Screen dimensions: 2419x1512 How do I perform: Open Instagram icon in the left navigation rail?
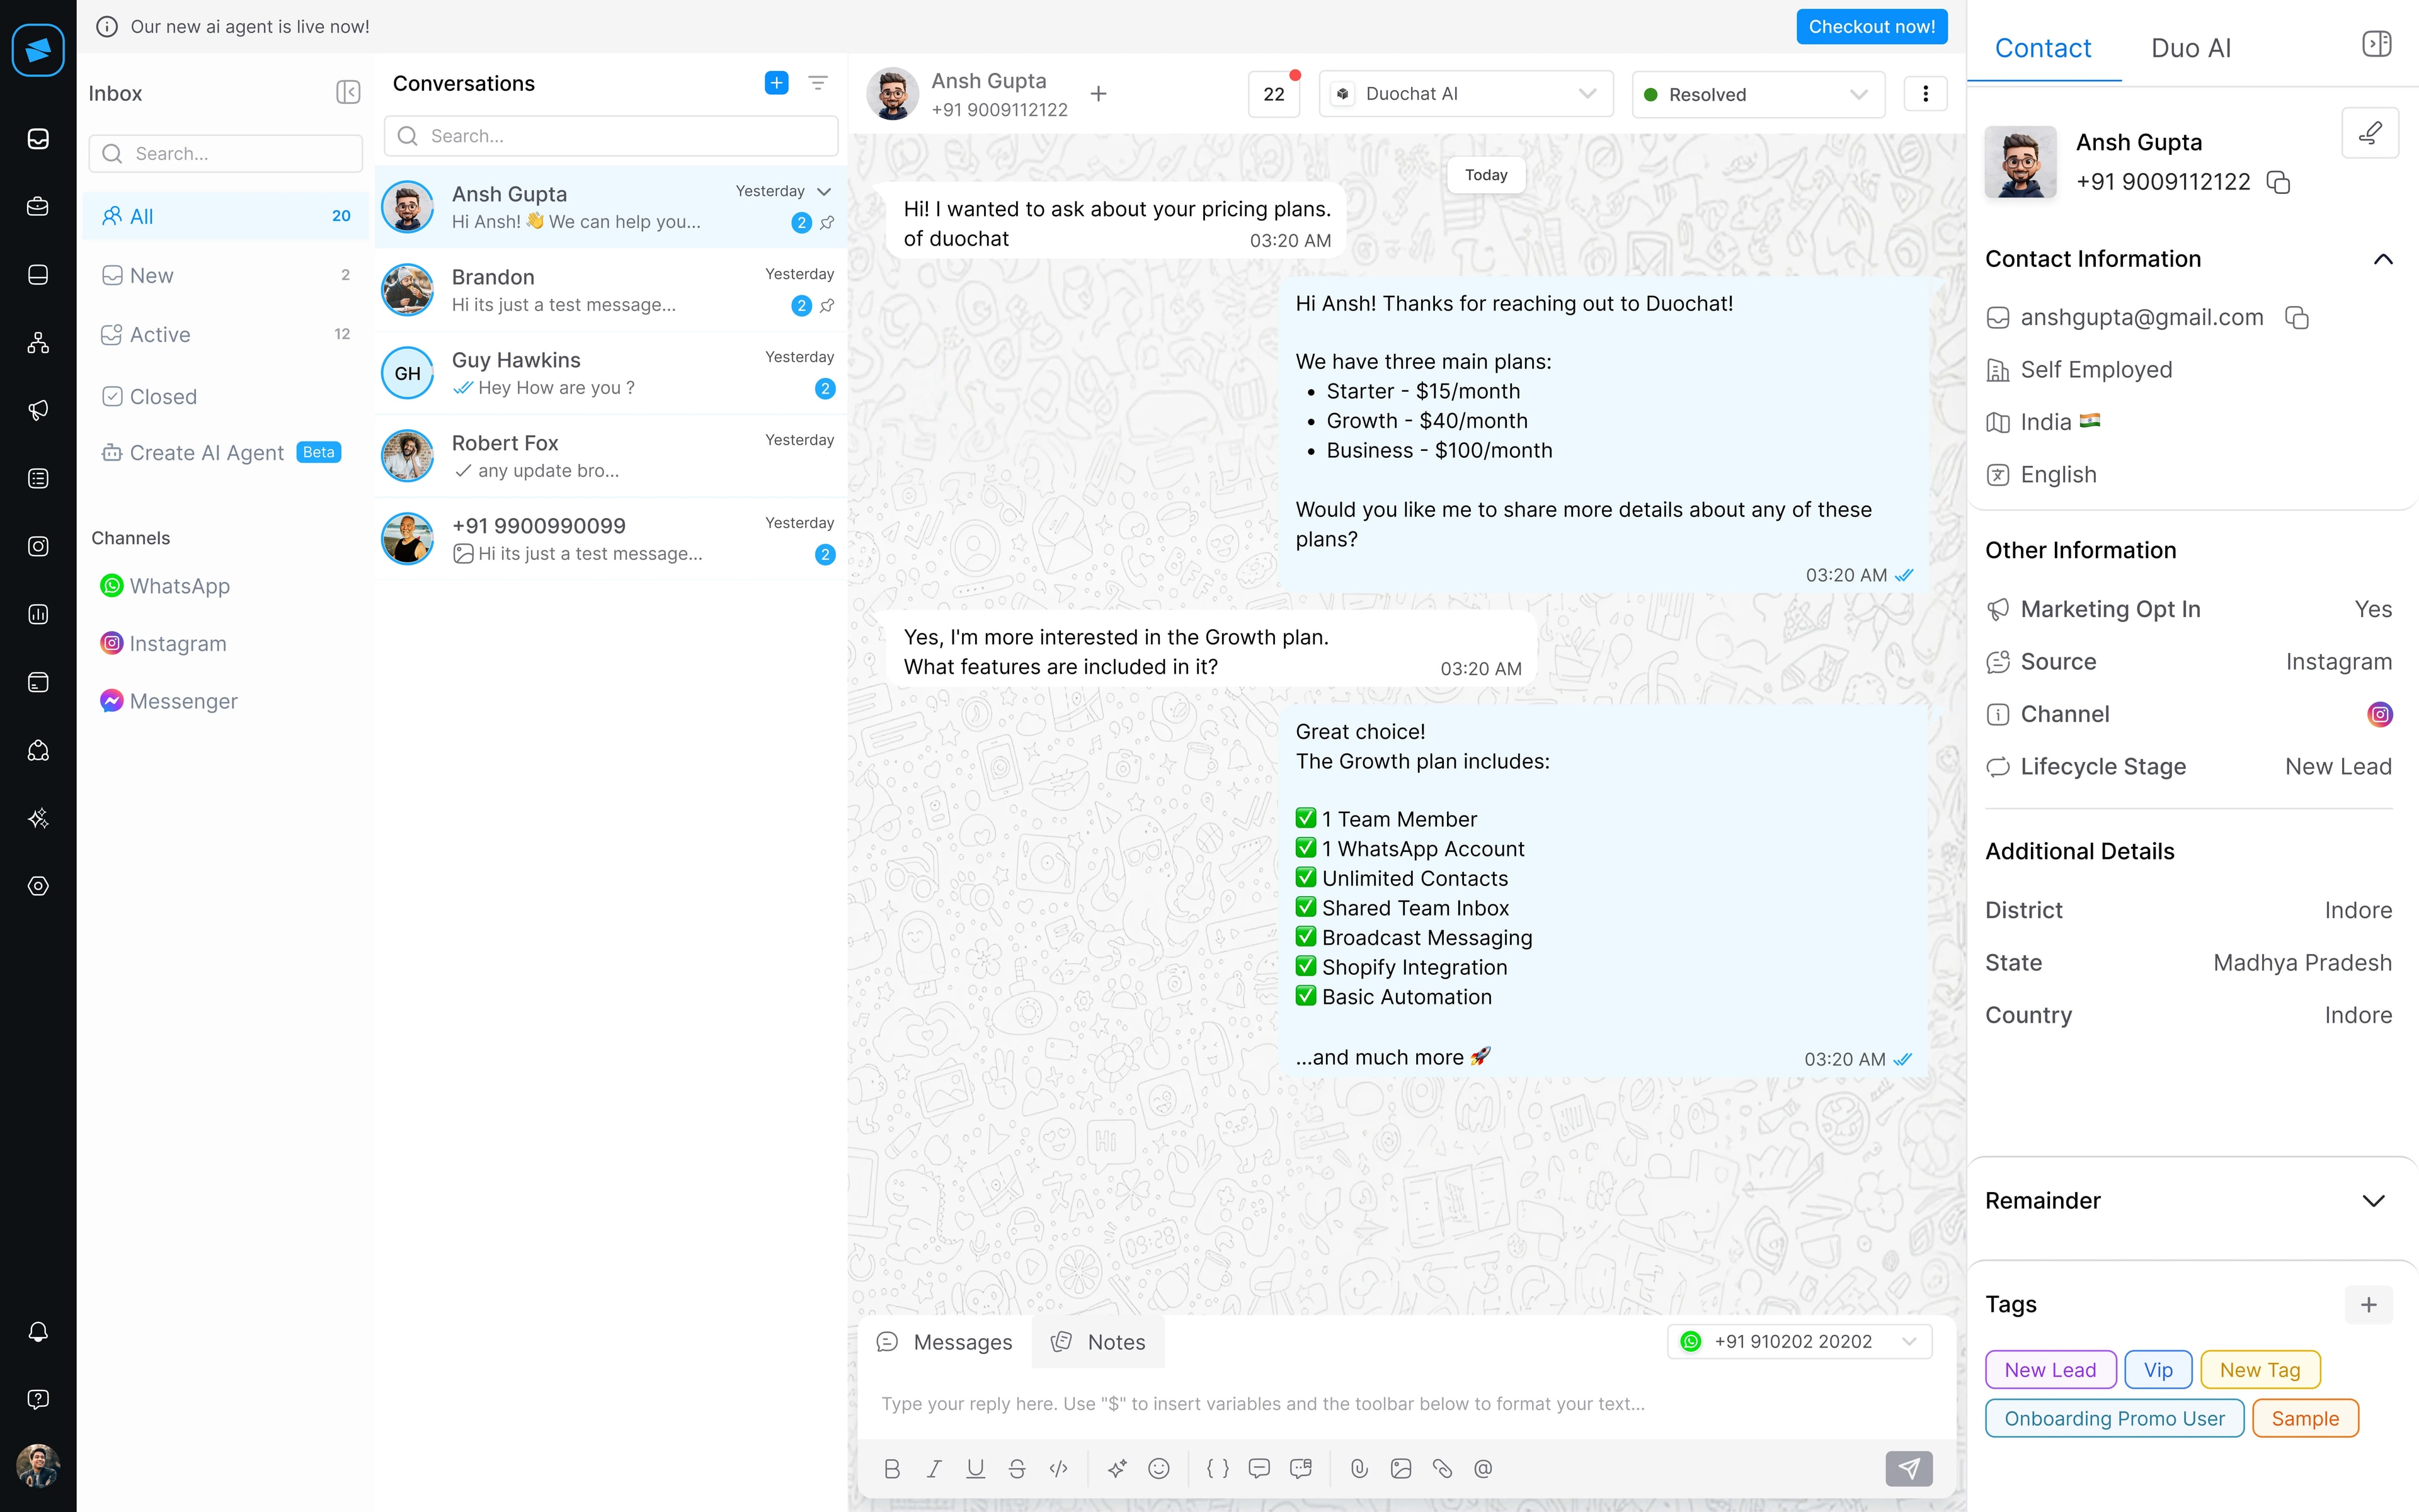(38, 546)
